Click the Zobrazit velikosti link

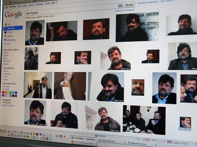[x=8, y=106]
